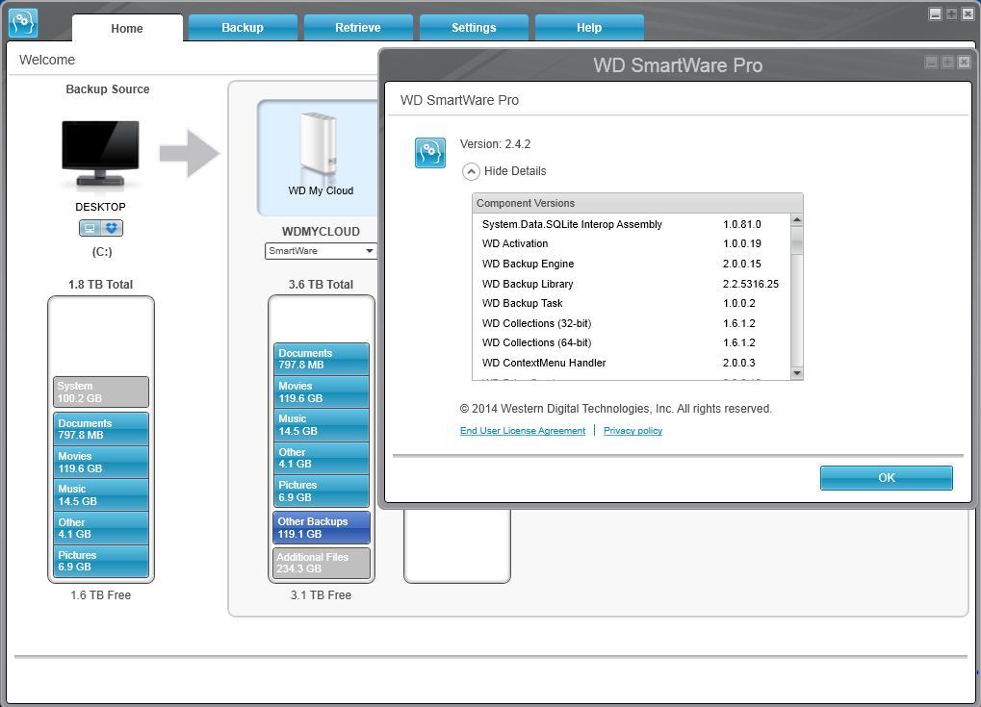Go to the Settings tab
This screenshot has width=981, height=707.
pos(474,28)
